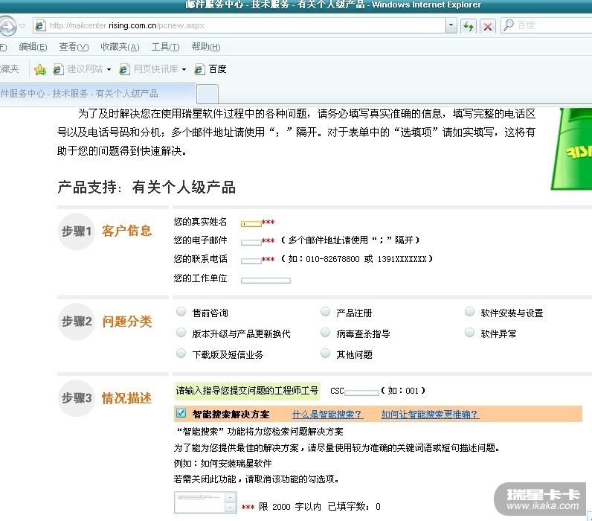The image size is (592, 521).
Task: Click the 您的工作单位 input field
Action: point(266,281)
